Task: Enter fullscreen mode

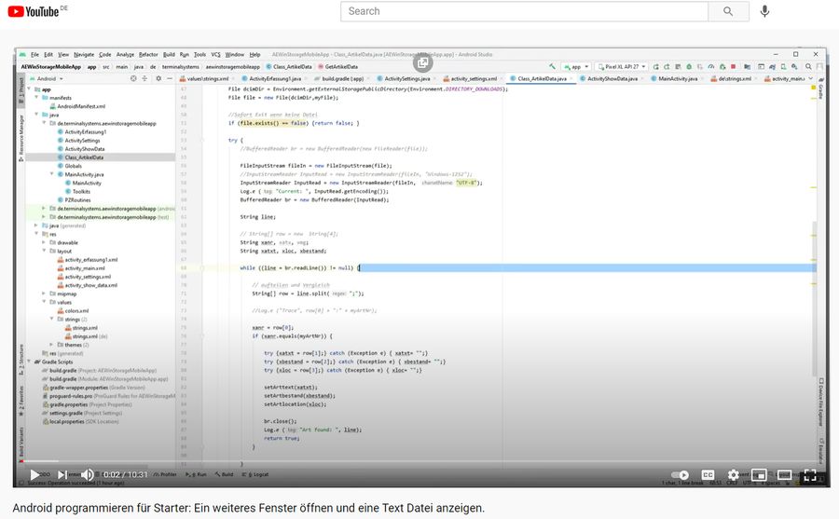Action: coord(810,474)
